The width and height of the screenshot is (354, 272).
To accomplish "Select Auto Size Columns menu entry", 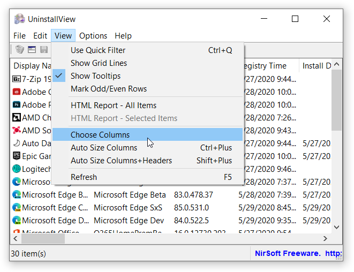I will [x=147, y=148].
